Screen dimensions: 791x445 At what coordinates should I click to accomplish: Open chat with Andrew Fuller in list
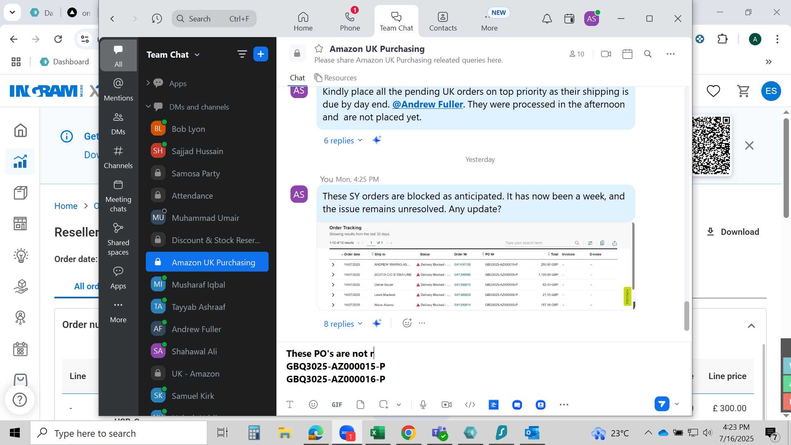(207, 329)
